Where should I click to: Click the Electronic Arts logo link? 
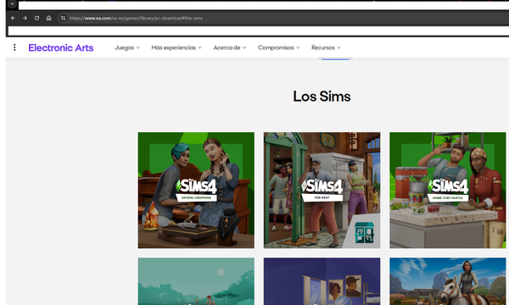(x=61, y=47)
